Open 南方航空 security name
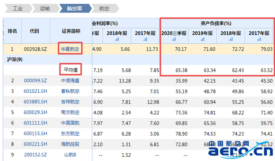 click(70, 112)
